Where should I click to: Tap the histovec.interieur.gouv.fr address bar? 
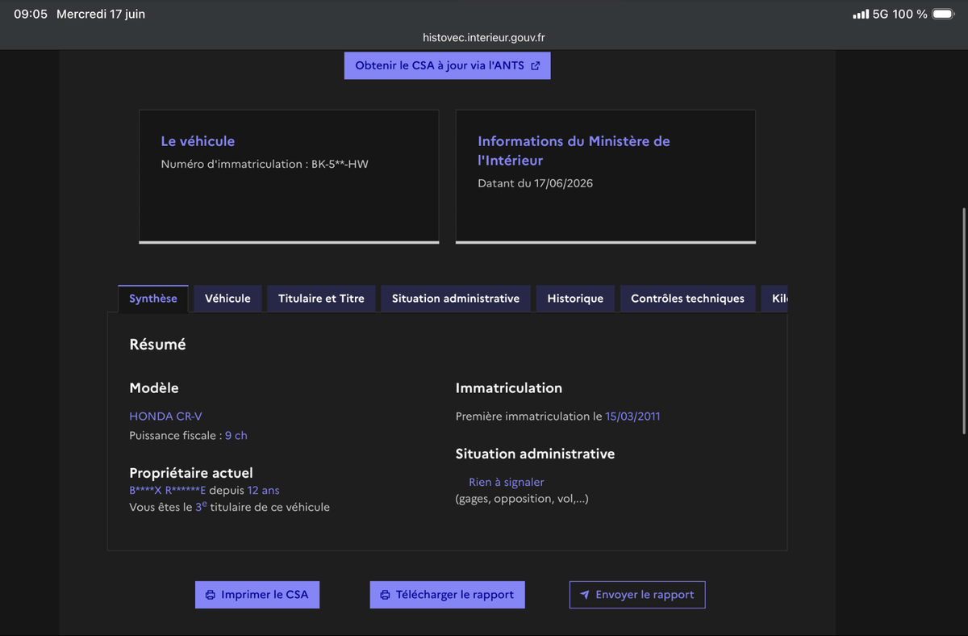click(484, 38)
